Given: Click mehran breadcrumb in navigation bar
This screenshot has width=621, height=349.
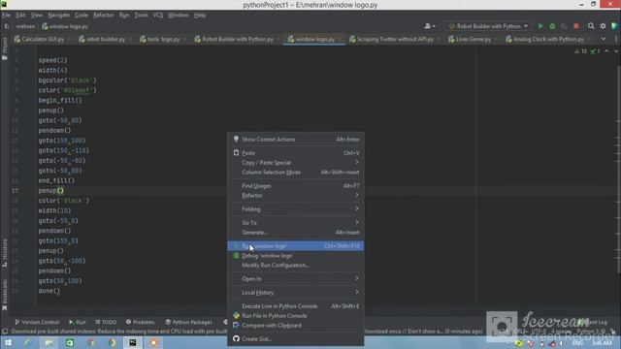Looking at the screenshot, I should [x=25, y=26].
